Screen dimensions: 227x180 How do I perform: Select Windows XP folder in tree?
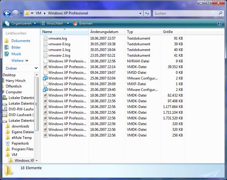click(x=24, y=160)
